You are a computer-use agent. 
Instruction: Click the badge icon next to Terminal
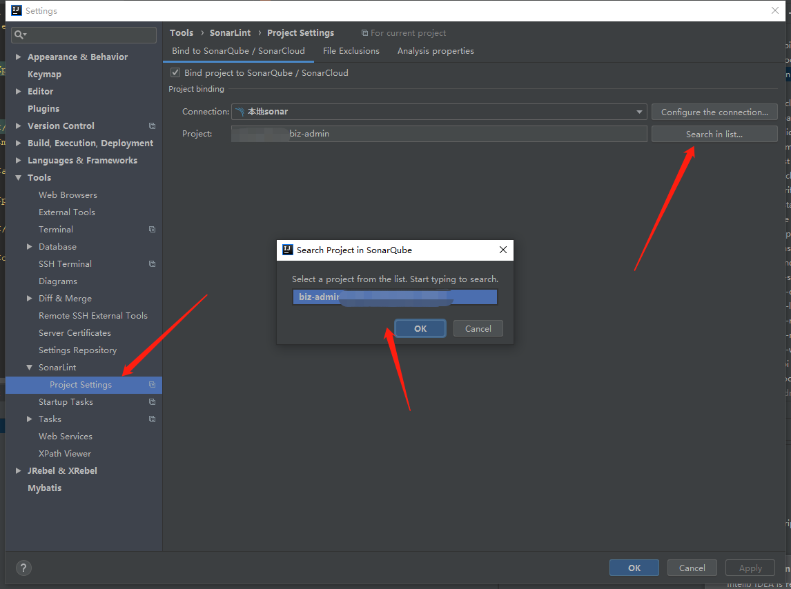pos(153,229)
